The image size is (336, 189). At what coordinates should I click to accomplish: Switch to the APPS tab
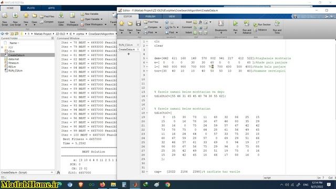(51, 8)
